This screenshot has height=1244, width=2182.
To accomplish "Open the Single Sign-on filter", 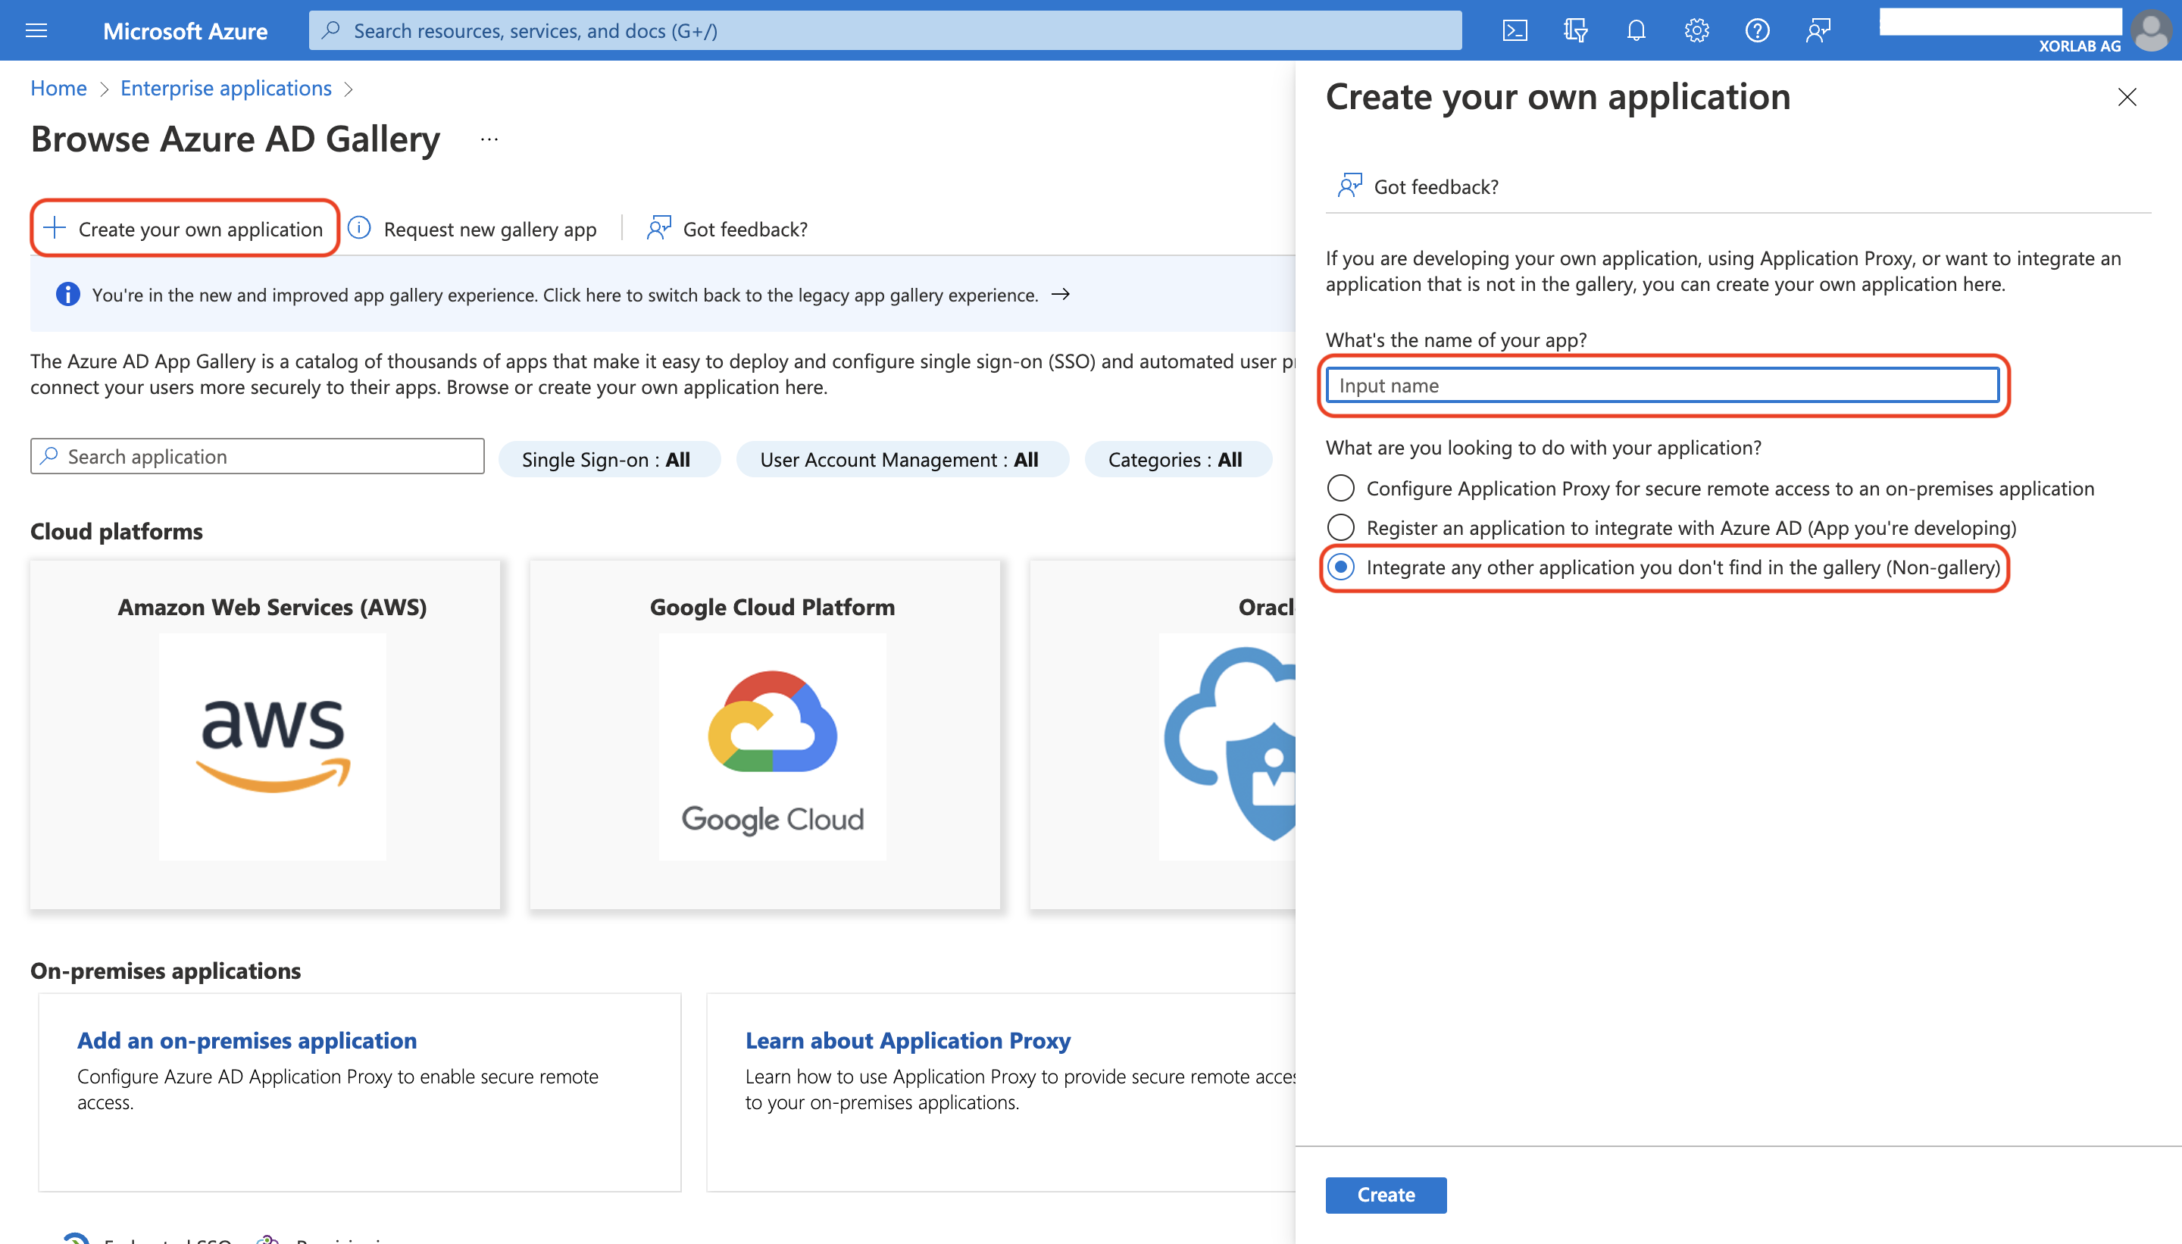I will pyautogui.click(x=608, y=459).
